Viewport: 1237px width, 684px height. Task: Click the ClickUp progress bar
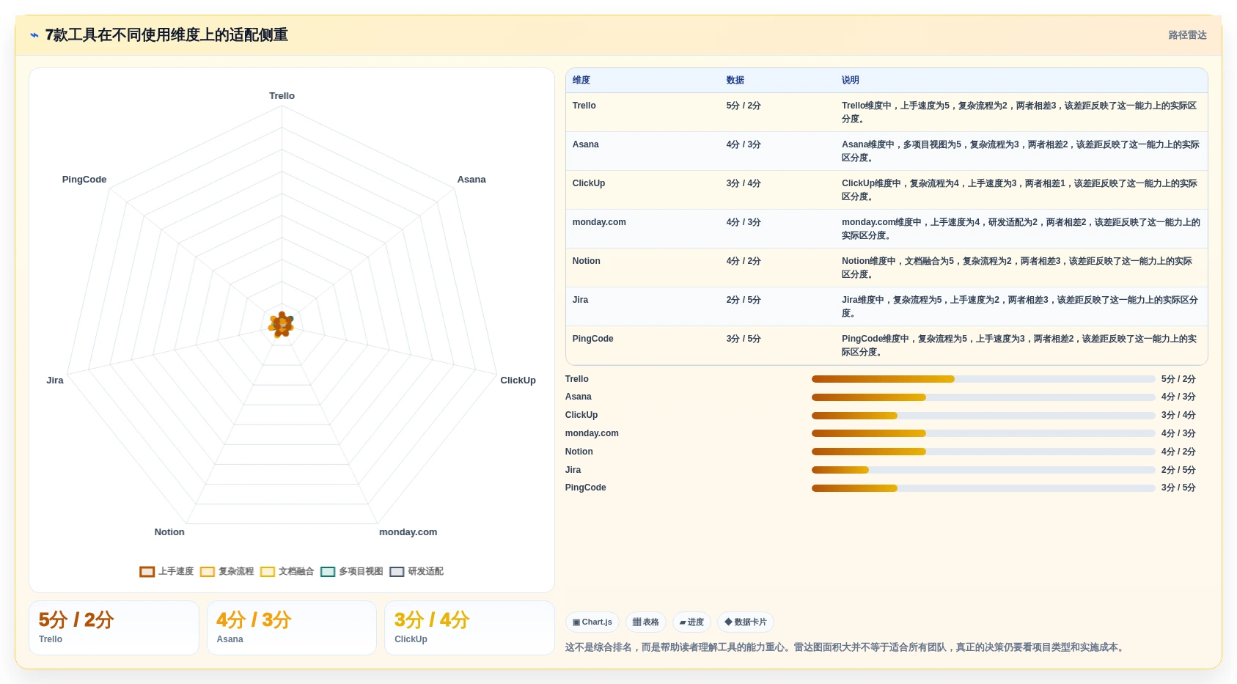[x=983, y=416]
